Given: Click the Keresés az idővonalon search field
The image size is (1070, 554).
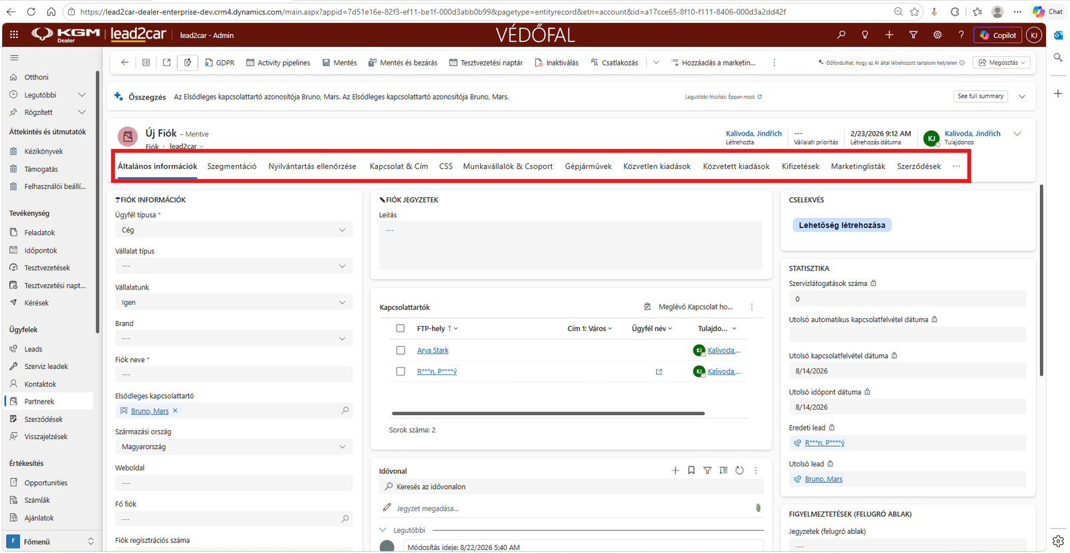Looking at the screenshot, I should tap(570, 487).
